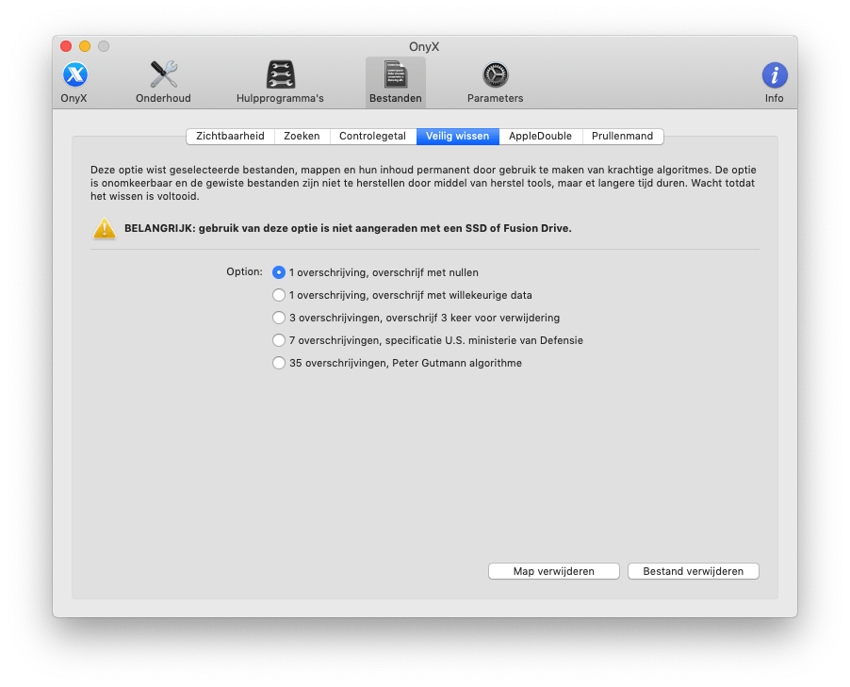This screenshot has height=687, width=850.
Task: Click the 'Option:' label
Action: coord(244,271)
